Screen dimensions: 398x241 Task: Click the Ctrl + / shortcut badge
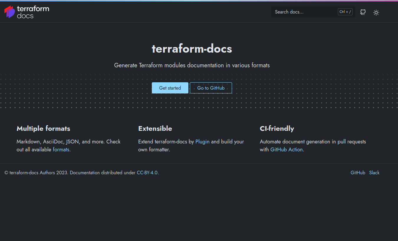click(x=345, y=12)
